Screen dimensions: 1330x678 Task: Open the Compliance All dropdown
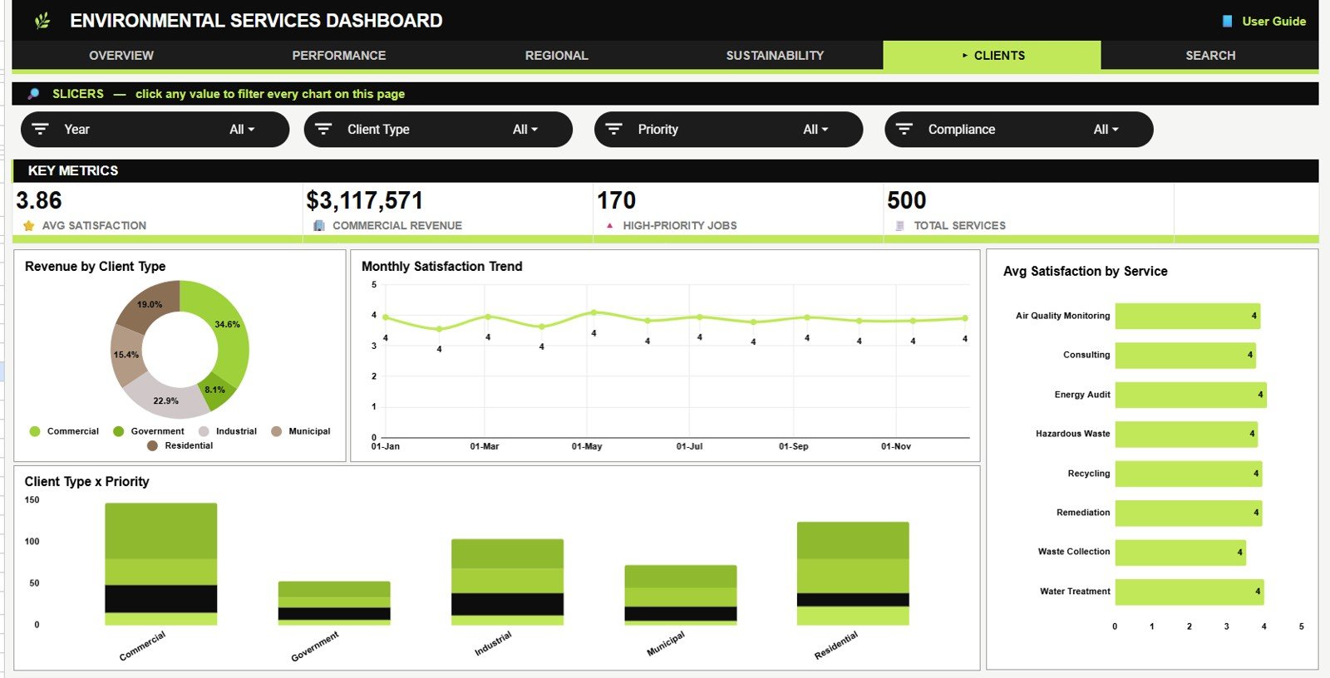coord(1106,130)
